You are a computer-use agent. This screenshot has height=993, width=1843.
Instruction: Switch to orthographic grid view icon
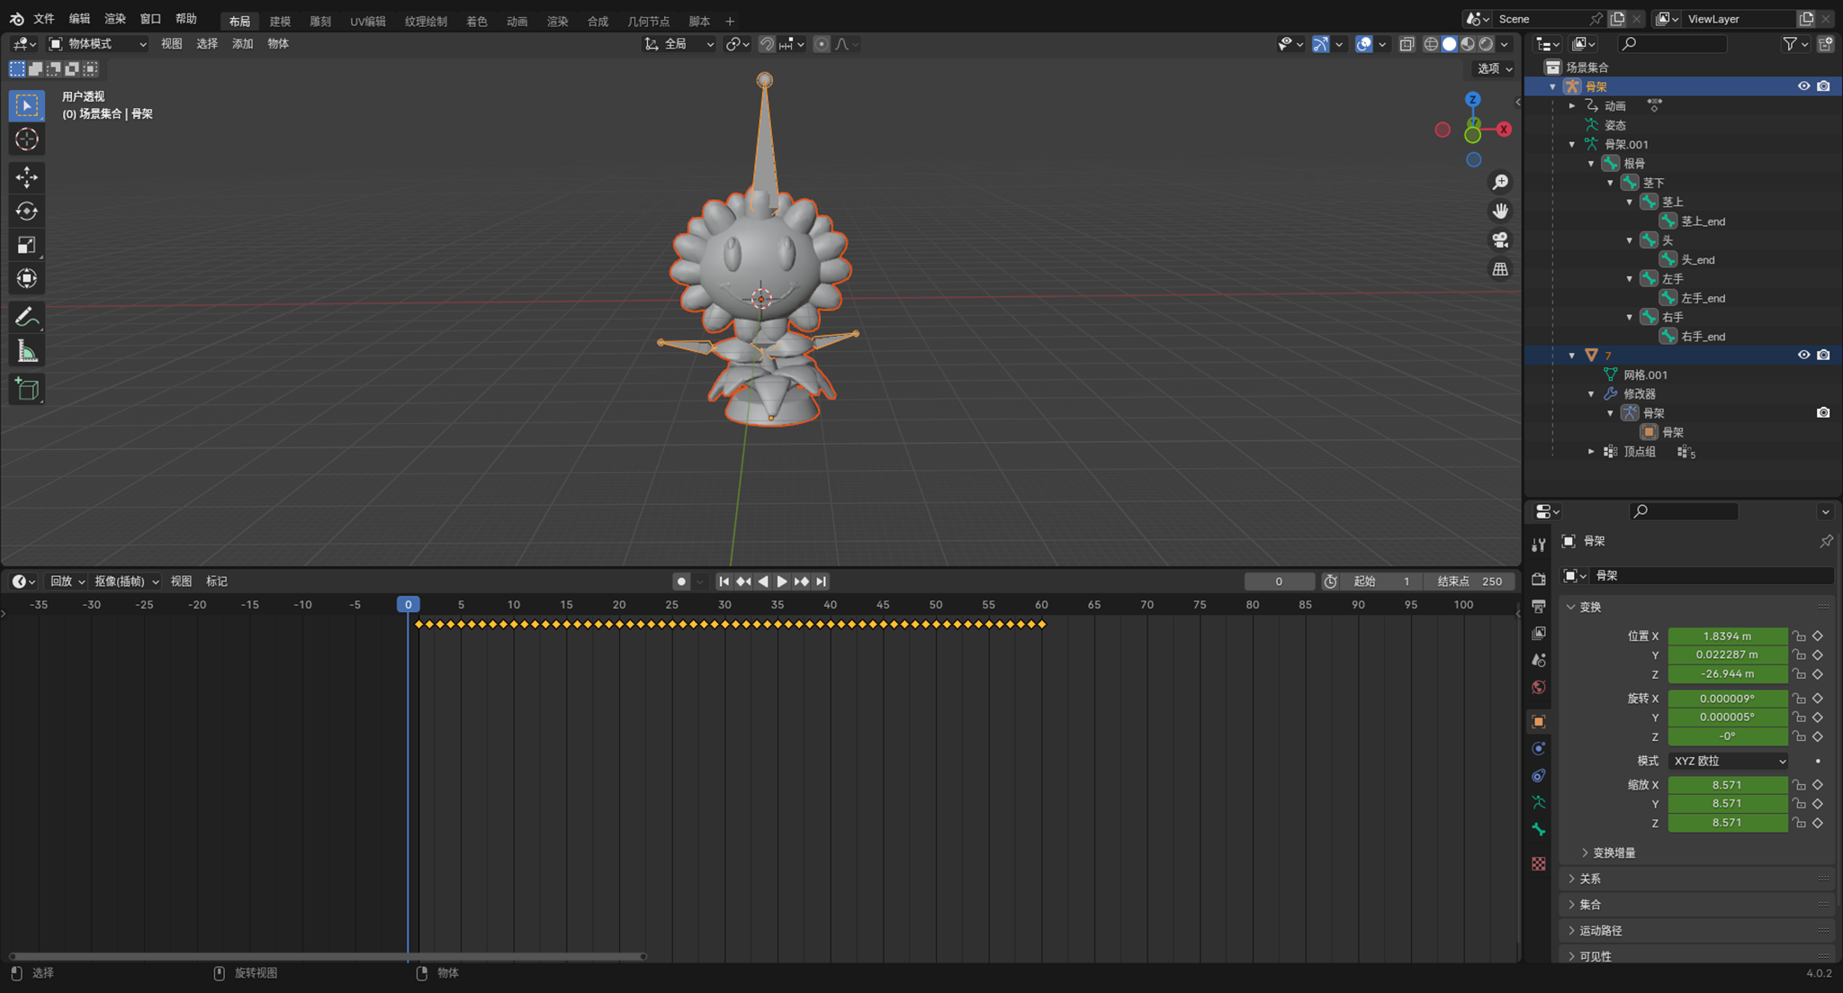pos(1500,269)
